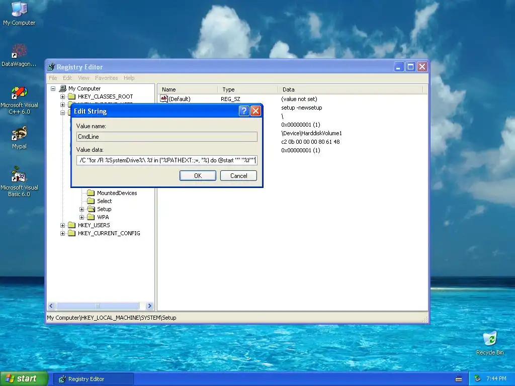This screenshot has height=386, width=515.
Task: Maximize the Registry Editor window
Action: [x=410, y=67]
